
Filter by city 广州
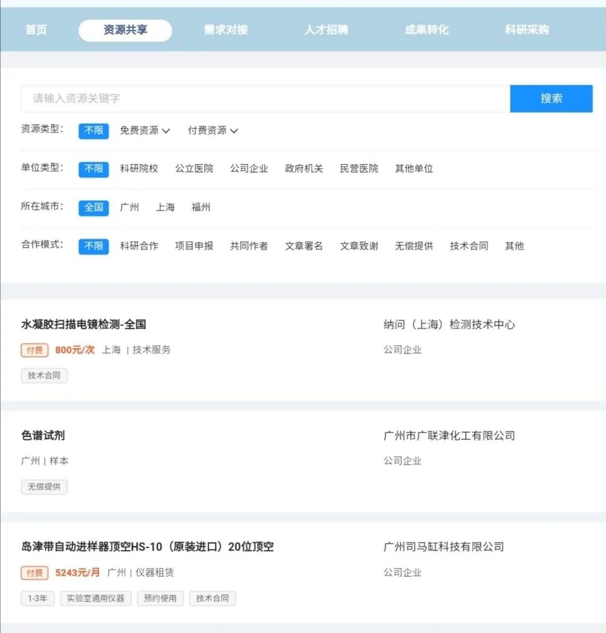click(x=130, y=207)
